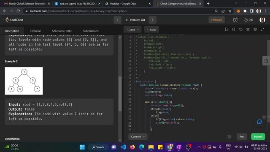Open the LeetCode profile avatar
The image size is (270, 152).
point(262,20)
